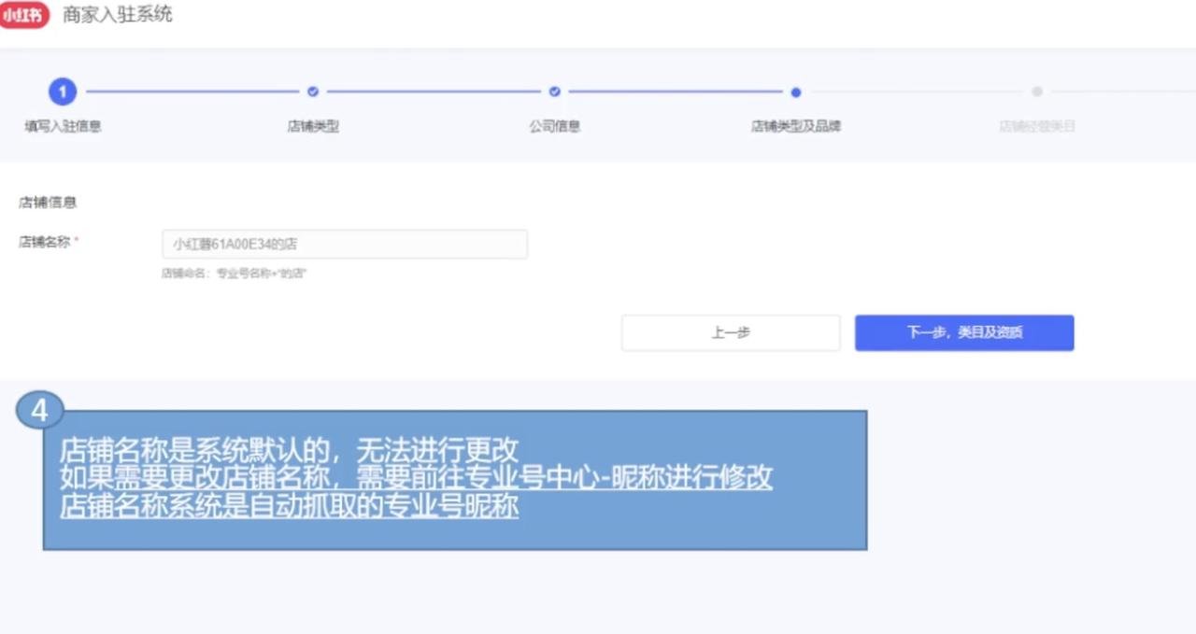
Task: Select the 公司信息 step checkmark icon
Action: pos(555,92)
